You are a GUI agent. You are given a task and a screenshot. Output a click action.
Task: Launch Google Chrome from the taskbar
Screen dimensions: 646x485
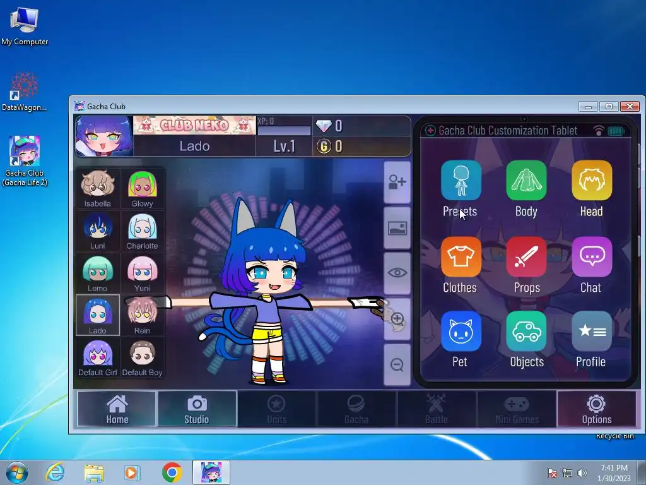(x=172, y=472)
